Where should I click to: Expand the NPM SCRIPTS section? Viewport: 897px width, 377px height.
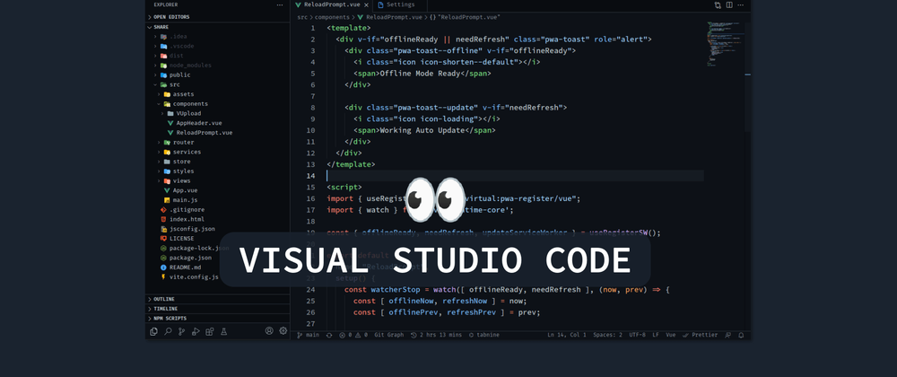[170, 319]
